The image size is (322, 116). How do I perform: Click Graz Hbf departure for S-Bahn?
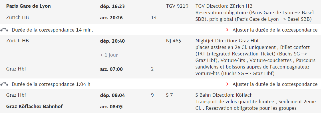(x=16, y=95)
